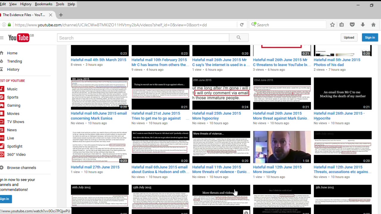The height and width of the screenshot is (214, 381).
Task: Click the Movies sidebar icon
Action: pos(2,114)
